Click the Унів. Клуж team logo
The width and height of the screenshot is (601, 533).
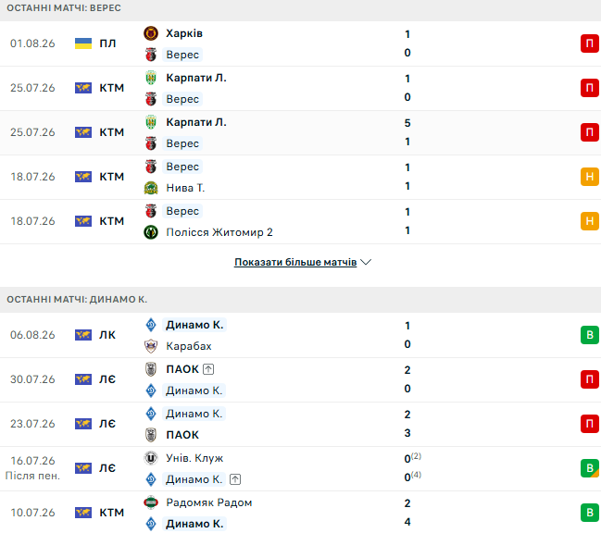click(151, 458)
